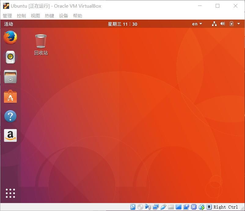Launch Rhythmbox music player in the dock
Image resolution: width=245 pixels, height=211 pixels.
(x=10, y=57)
